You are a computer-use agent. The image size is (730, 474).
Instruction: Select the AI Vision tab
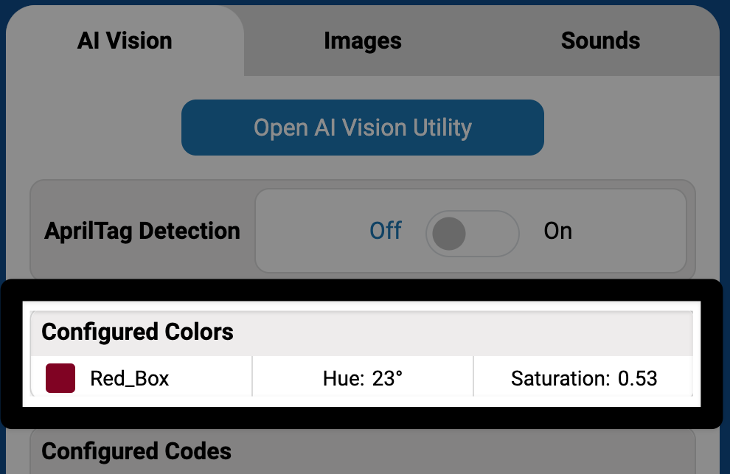point(124,41)
